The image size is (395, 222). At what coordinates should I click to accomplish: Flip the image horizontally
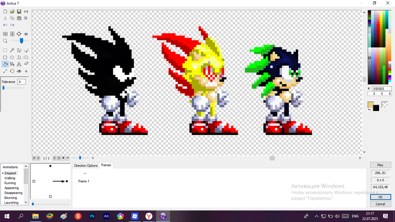click(5, 34)
